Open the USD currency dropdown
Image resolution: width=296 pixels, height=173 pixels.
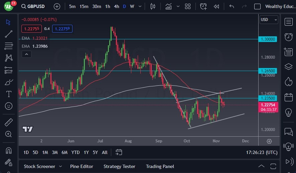tap(269, 20)
